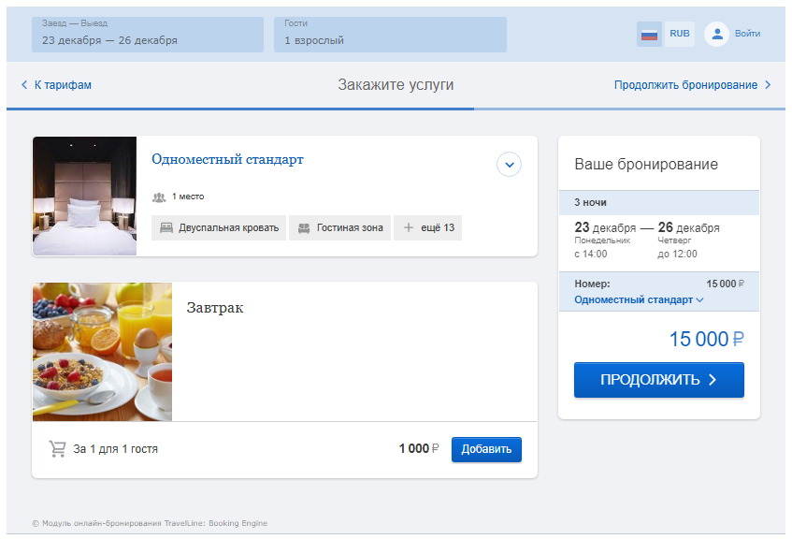Click the back chevron next to К тарифам
Screen dimensions: 792x539
[x=24, y=85]
